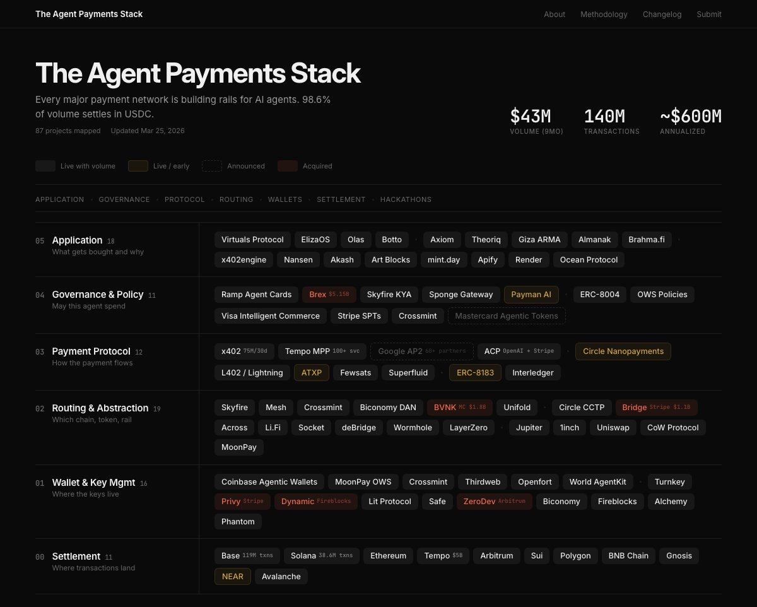Screen dimensions: 757x607
Task: Open the MoonPay routing chip
Action: pos(239,447)
